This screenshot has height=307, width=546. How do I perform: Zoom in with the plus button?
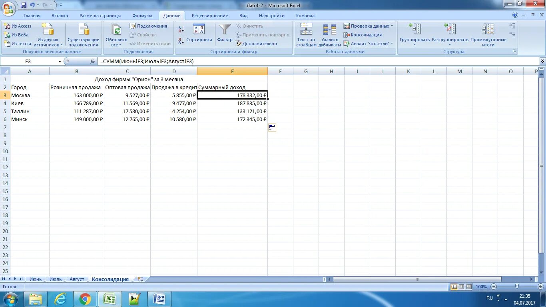click(x=540, y=287)
